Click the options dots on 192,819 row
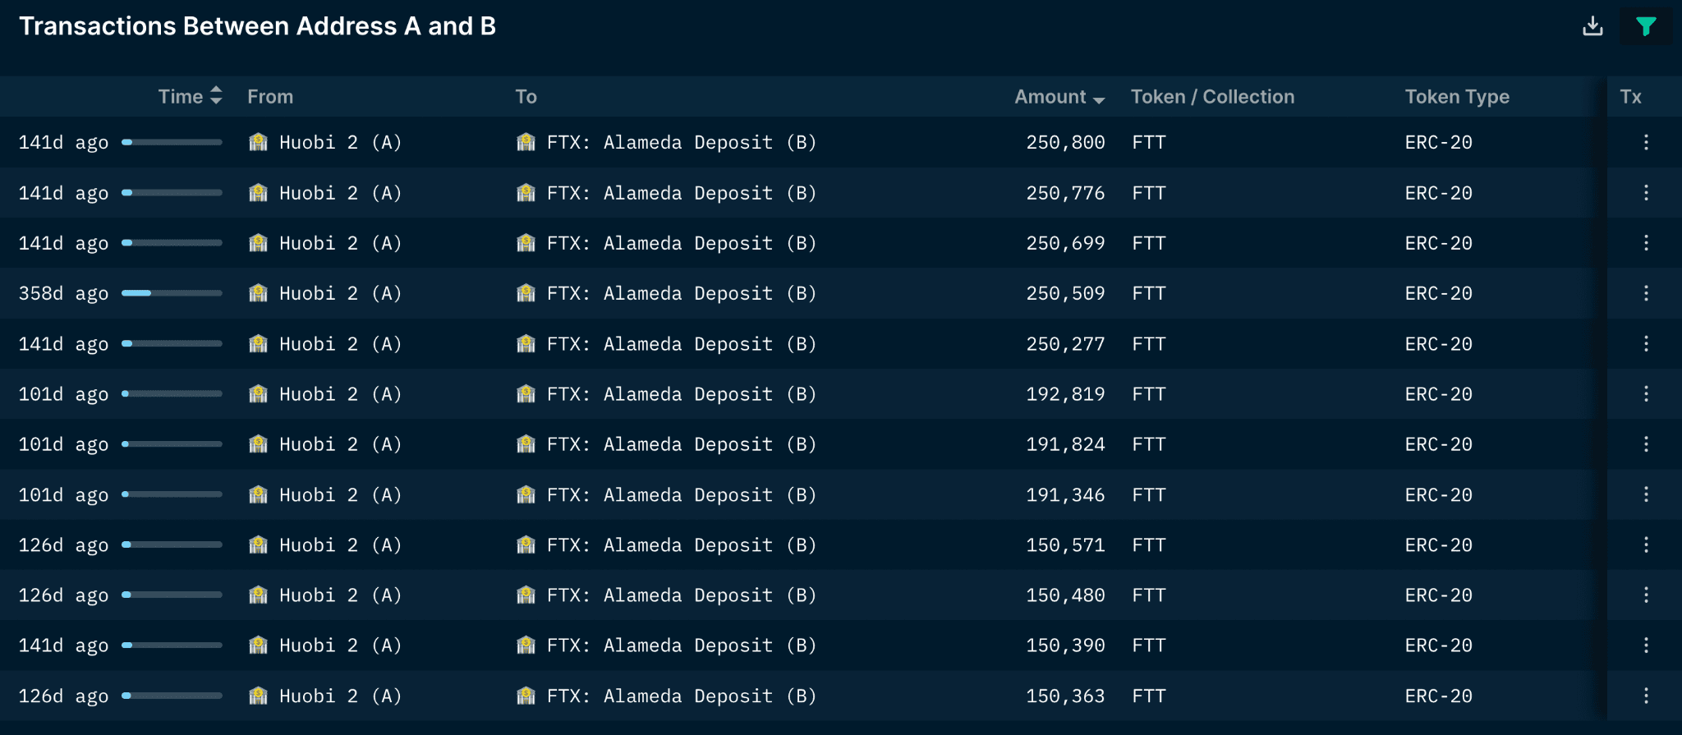Screen dimensions: 1682x735 pos(1646,394)
